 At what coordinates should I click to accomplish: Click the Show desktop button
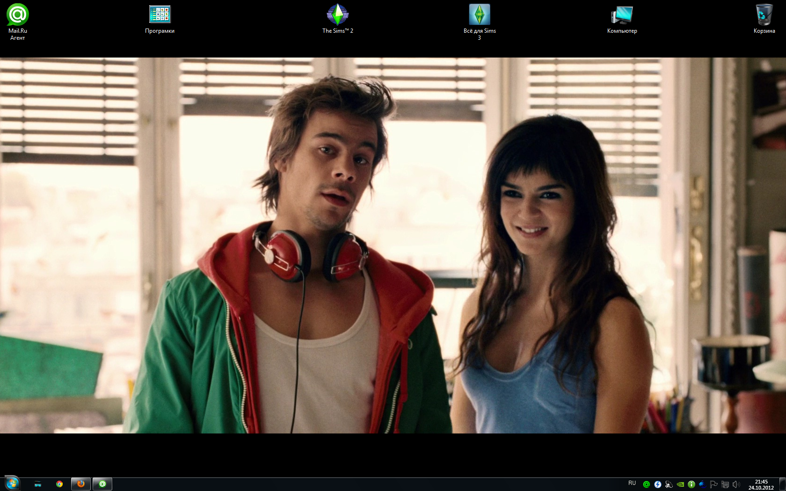click(782, 484)
